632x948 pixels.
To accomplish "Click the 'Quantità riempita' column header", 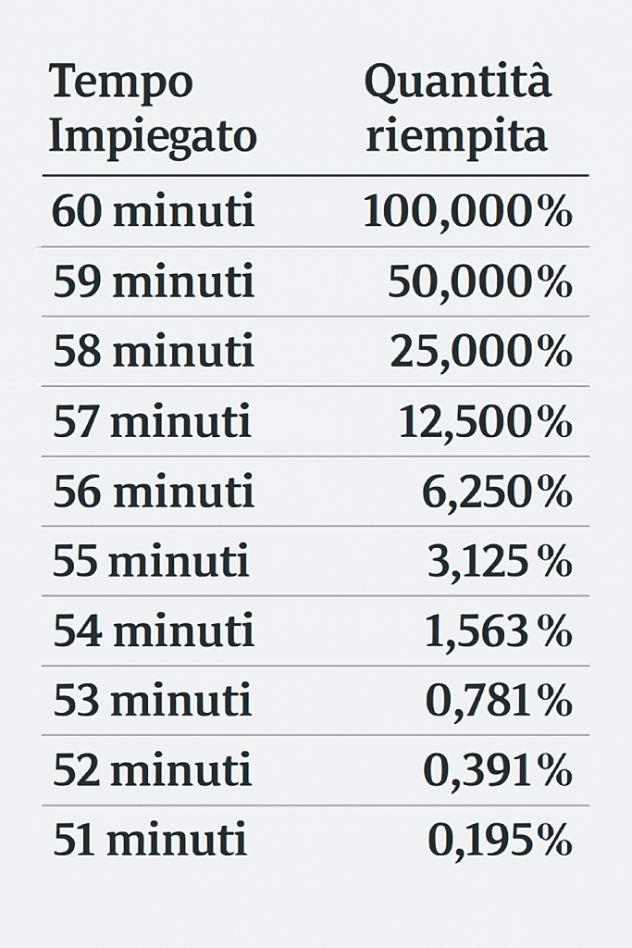I will (x=458, y=107).
